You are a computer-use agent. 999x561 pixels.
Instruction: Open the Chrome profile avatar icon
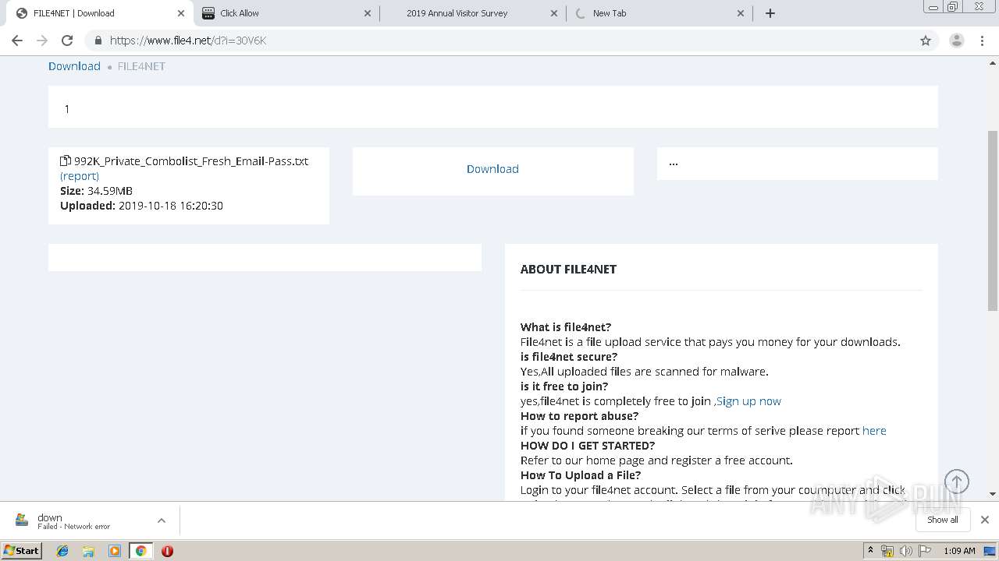tap(956, 41)
